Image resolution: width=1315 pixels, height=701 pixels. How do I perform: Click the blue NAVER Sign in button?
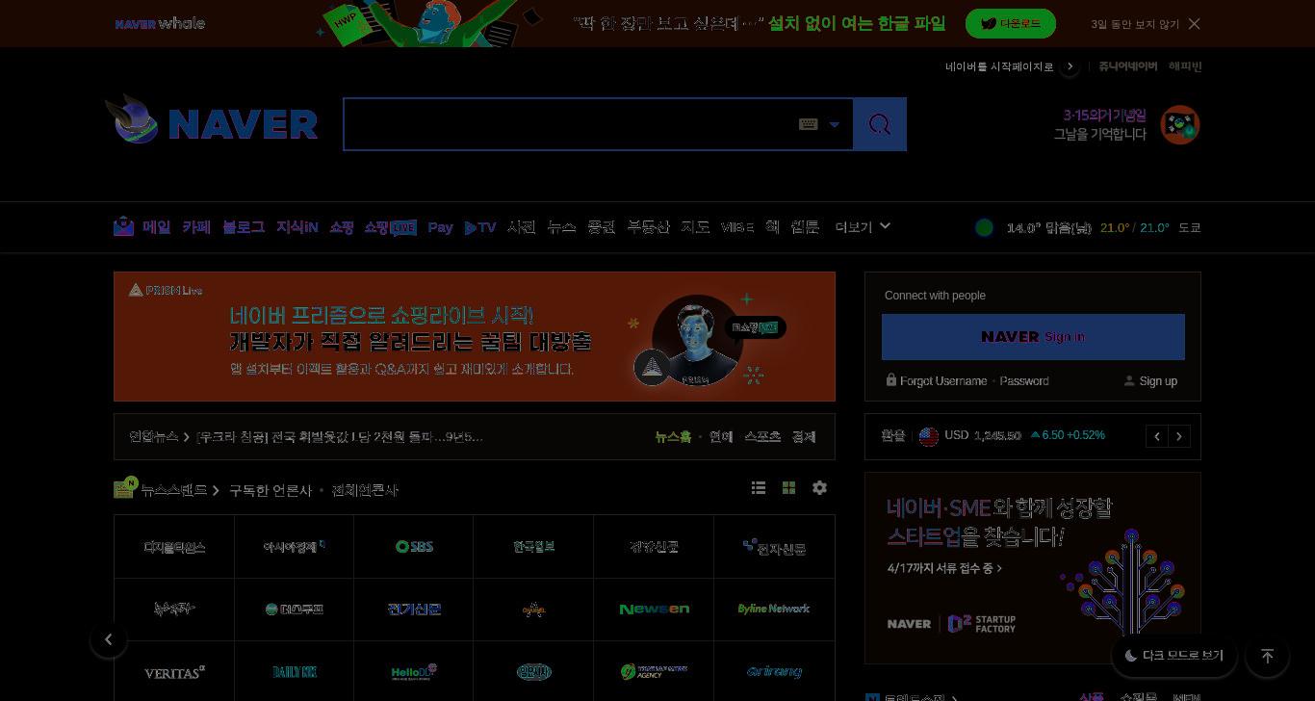[1033, 337]
